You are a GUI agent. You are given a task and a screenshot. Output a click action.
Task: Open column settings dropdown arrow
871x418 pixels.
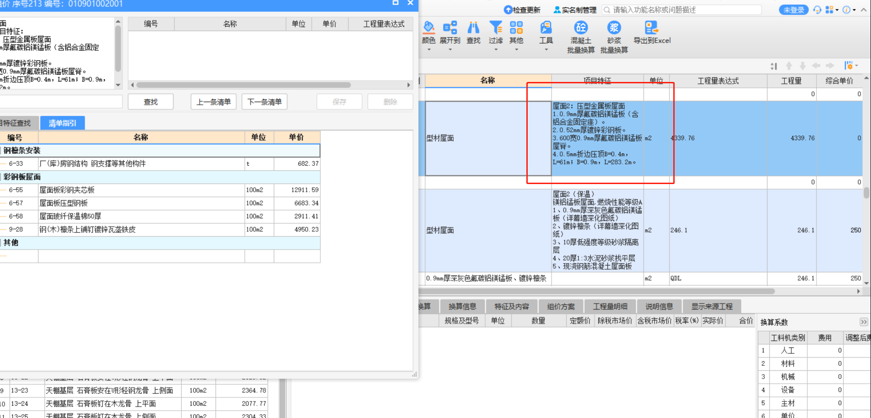click(x=856, y=66)
